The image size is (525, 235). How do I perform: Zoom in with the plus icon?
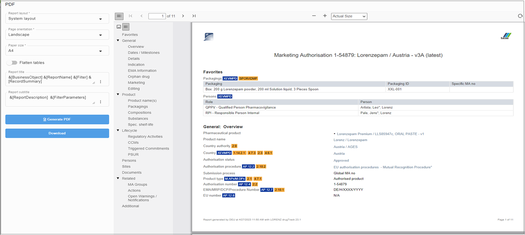[x=325, y=16]
